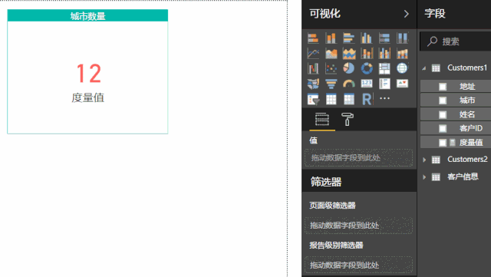Image resolution: width=491 pixels, height=277 pixels.
Task: Click the 客户信息 table name
Action: point(463,176)
